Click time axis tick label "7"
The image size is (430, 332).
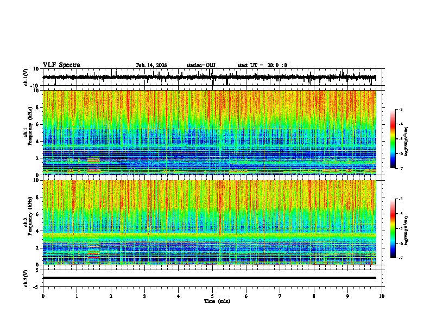[280, 296]
